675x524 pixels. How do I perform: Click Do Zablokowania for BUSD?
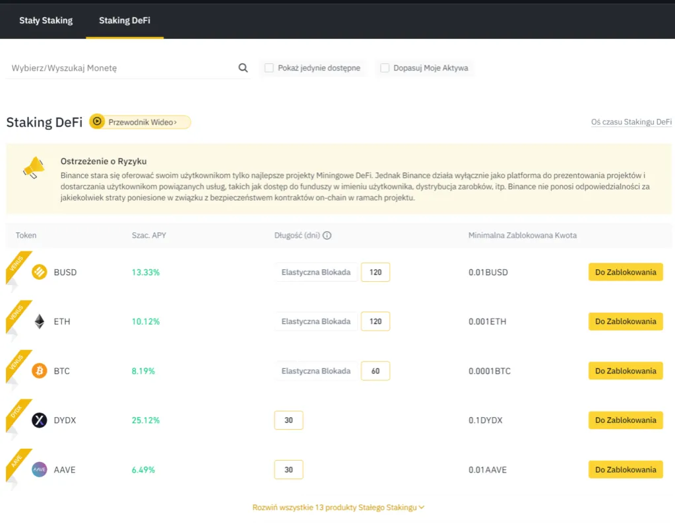626,272
